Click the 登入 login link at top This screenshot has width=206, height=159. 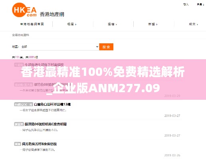pos(186,4)
